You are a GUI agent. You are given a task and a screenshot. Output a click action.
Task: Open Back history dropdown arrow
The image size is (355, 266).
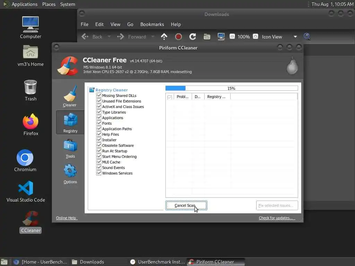pos(109,37)
